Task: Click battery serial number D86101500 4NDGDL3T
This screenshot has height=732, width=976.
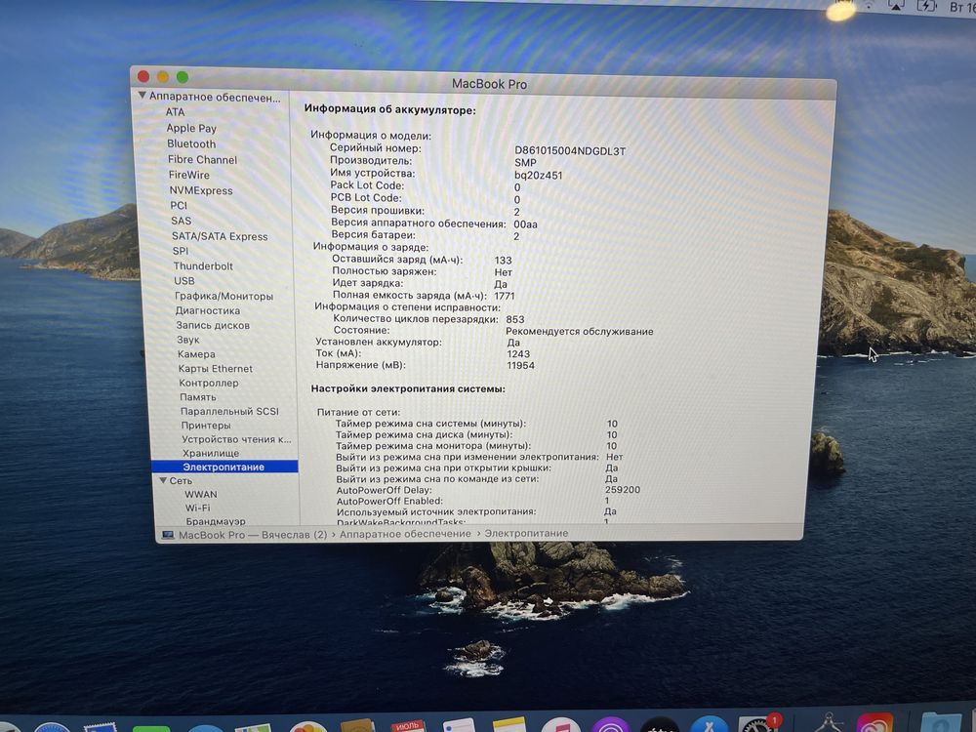Action: (x=570, y=150)
